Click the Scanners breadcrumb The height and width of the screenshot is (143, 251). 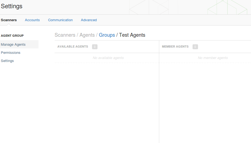pyautogui.click(x=65, y=35)
